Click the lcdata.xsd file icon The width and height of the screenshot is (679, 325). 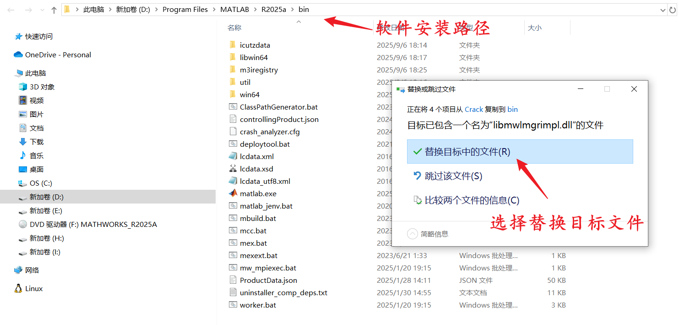click(x=233, y=169)
